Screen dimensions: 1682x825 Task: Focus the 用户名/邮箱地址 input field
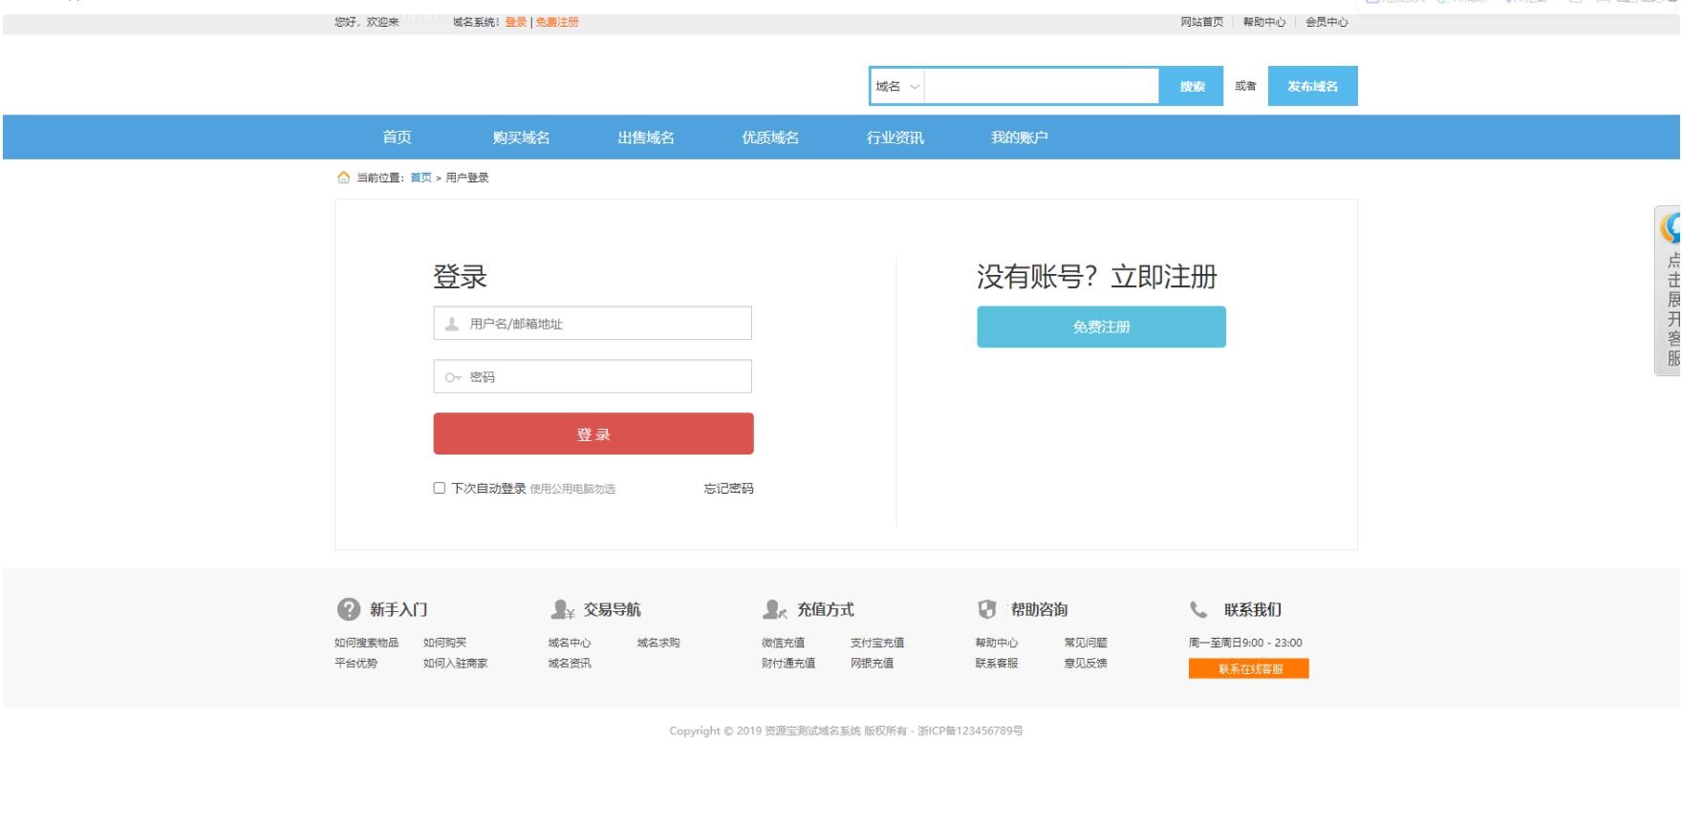coord(593,323)
